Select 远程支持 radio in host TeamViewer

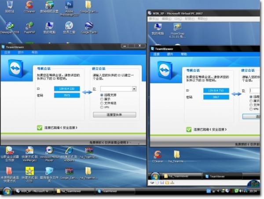pos(102,95)
